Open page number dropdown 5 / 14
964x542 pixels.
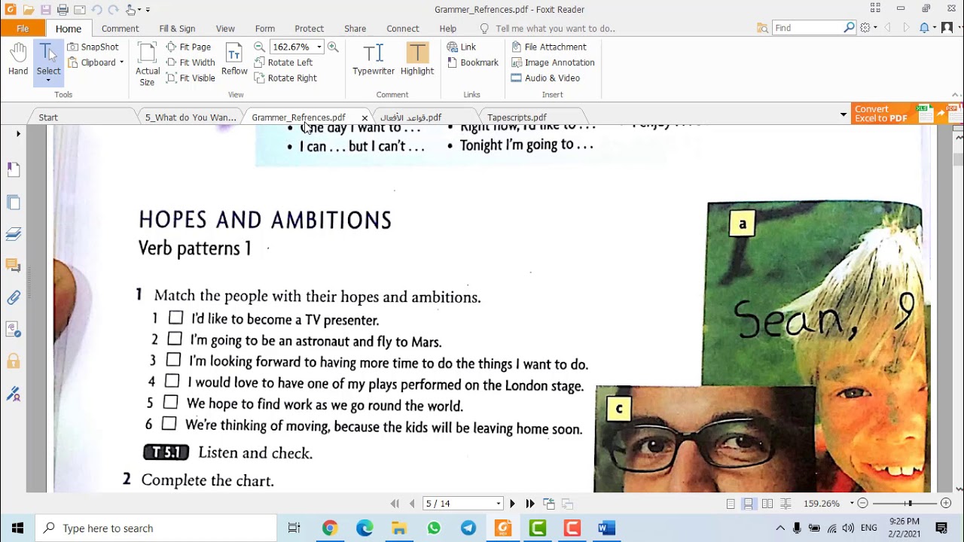tap(498, 504)
